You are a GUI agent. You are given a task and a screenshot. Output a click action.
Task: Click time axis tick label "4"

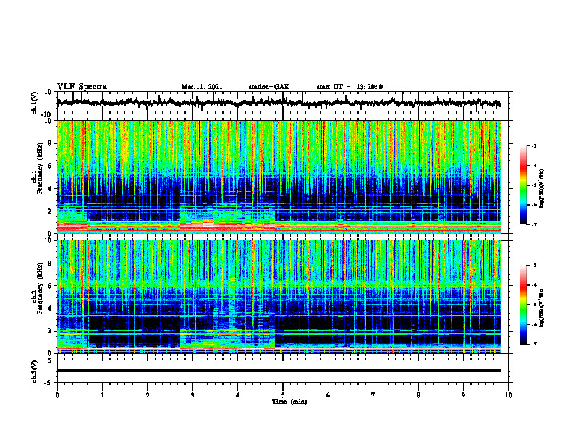coord(238,395)
